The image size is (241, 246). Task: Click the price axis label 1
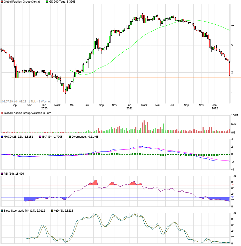[x=232, y=93]
